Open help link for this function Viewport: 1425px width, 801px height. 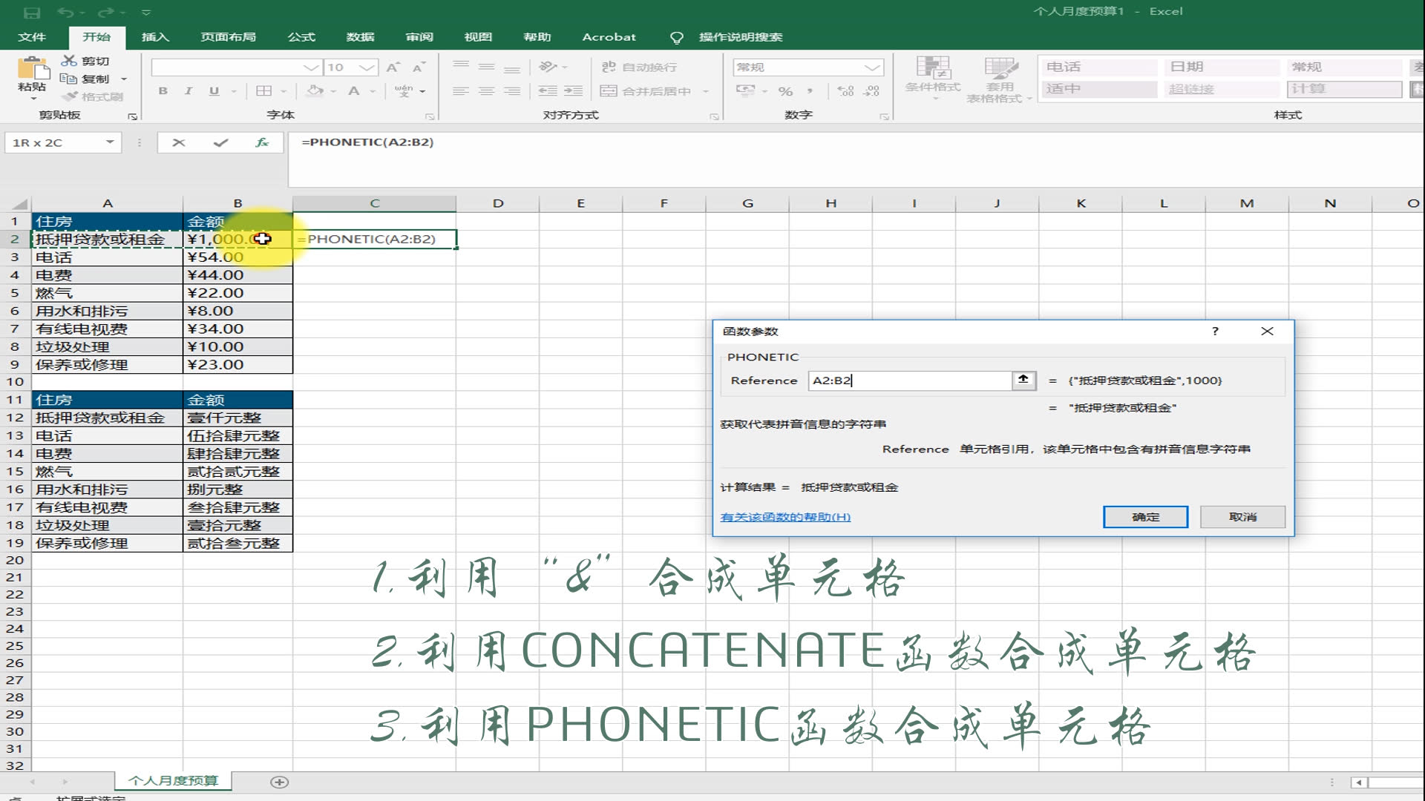(x=785, y=517)
